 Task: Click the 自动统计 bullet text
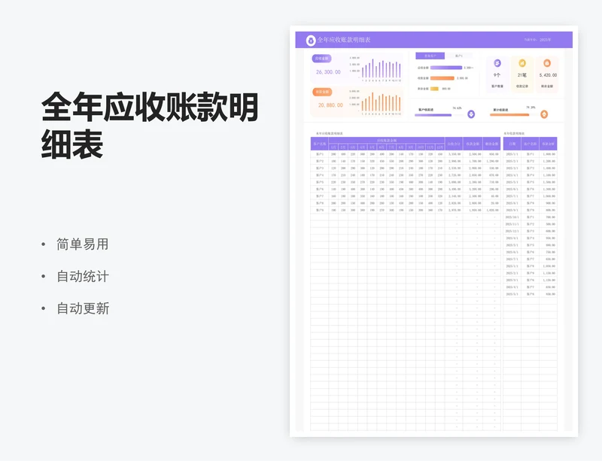tap(83, 276)
